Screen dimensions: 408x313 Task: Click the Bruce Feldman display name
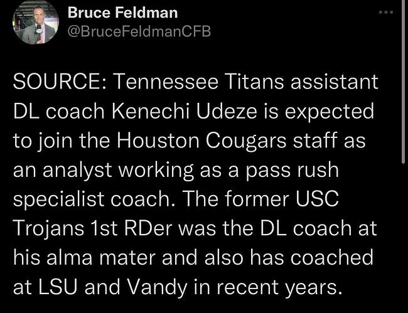coord(122,13)
